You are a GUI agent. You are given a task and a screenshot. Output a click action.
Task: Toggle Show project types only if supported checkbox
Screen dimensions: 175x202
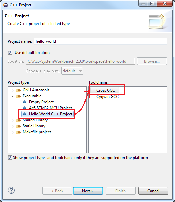pyautogui.click(x=10, y=158)
